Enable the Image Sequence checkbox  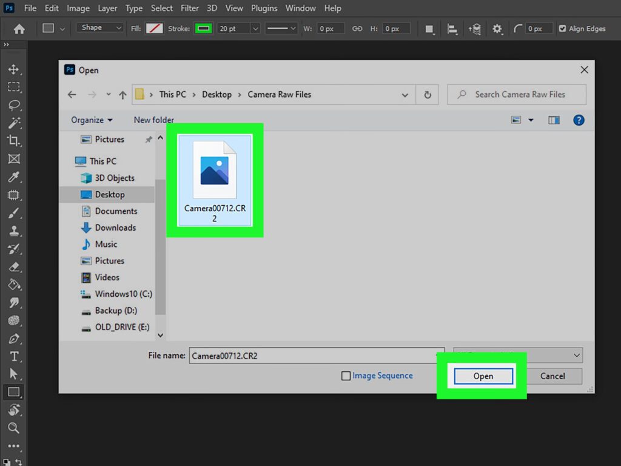click(346, 376)
